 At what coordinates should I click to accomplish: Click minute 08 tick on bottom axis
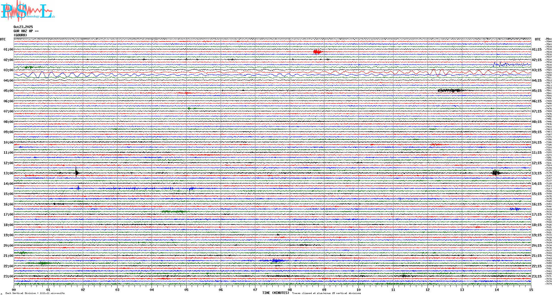point(290,290)
